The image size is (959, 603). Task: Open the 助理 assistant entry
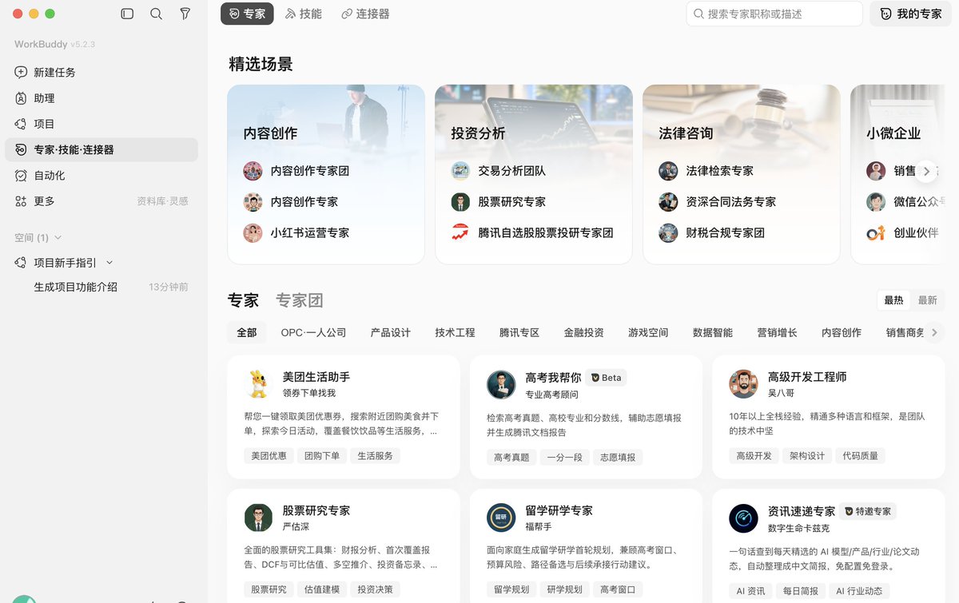(101, 98)
